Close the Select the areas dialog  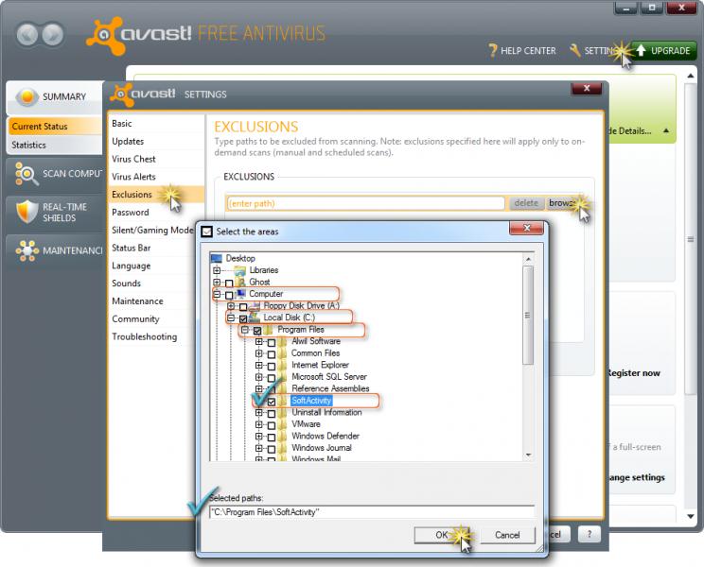526,228
